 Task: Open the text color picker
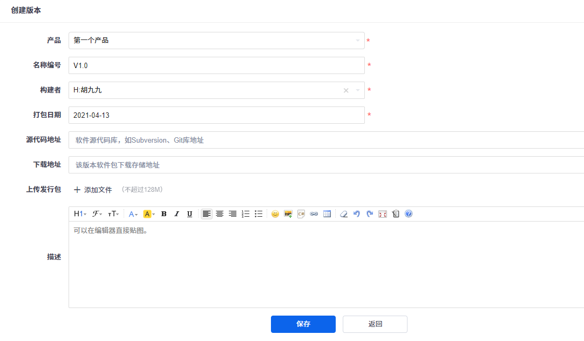coord(133,214)
